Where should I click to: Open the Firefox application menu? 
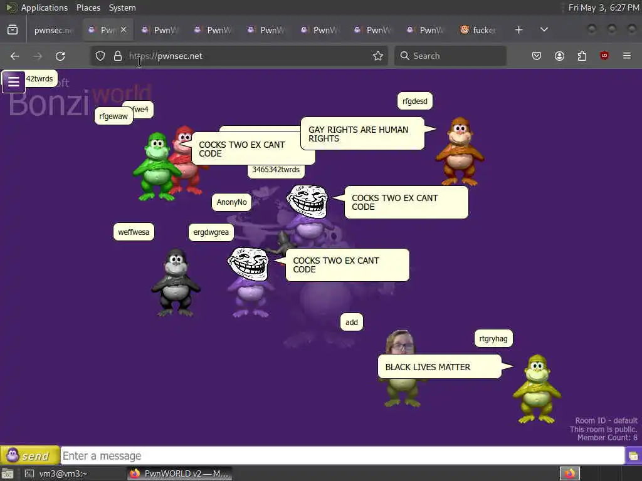coord(627,56)
